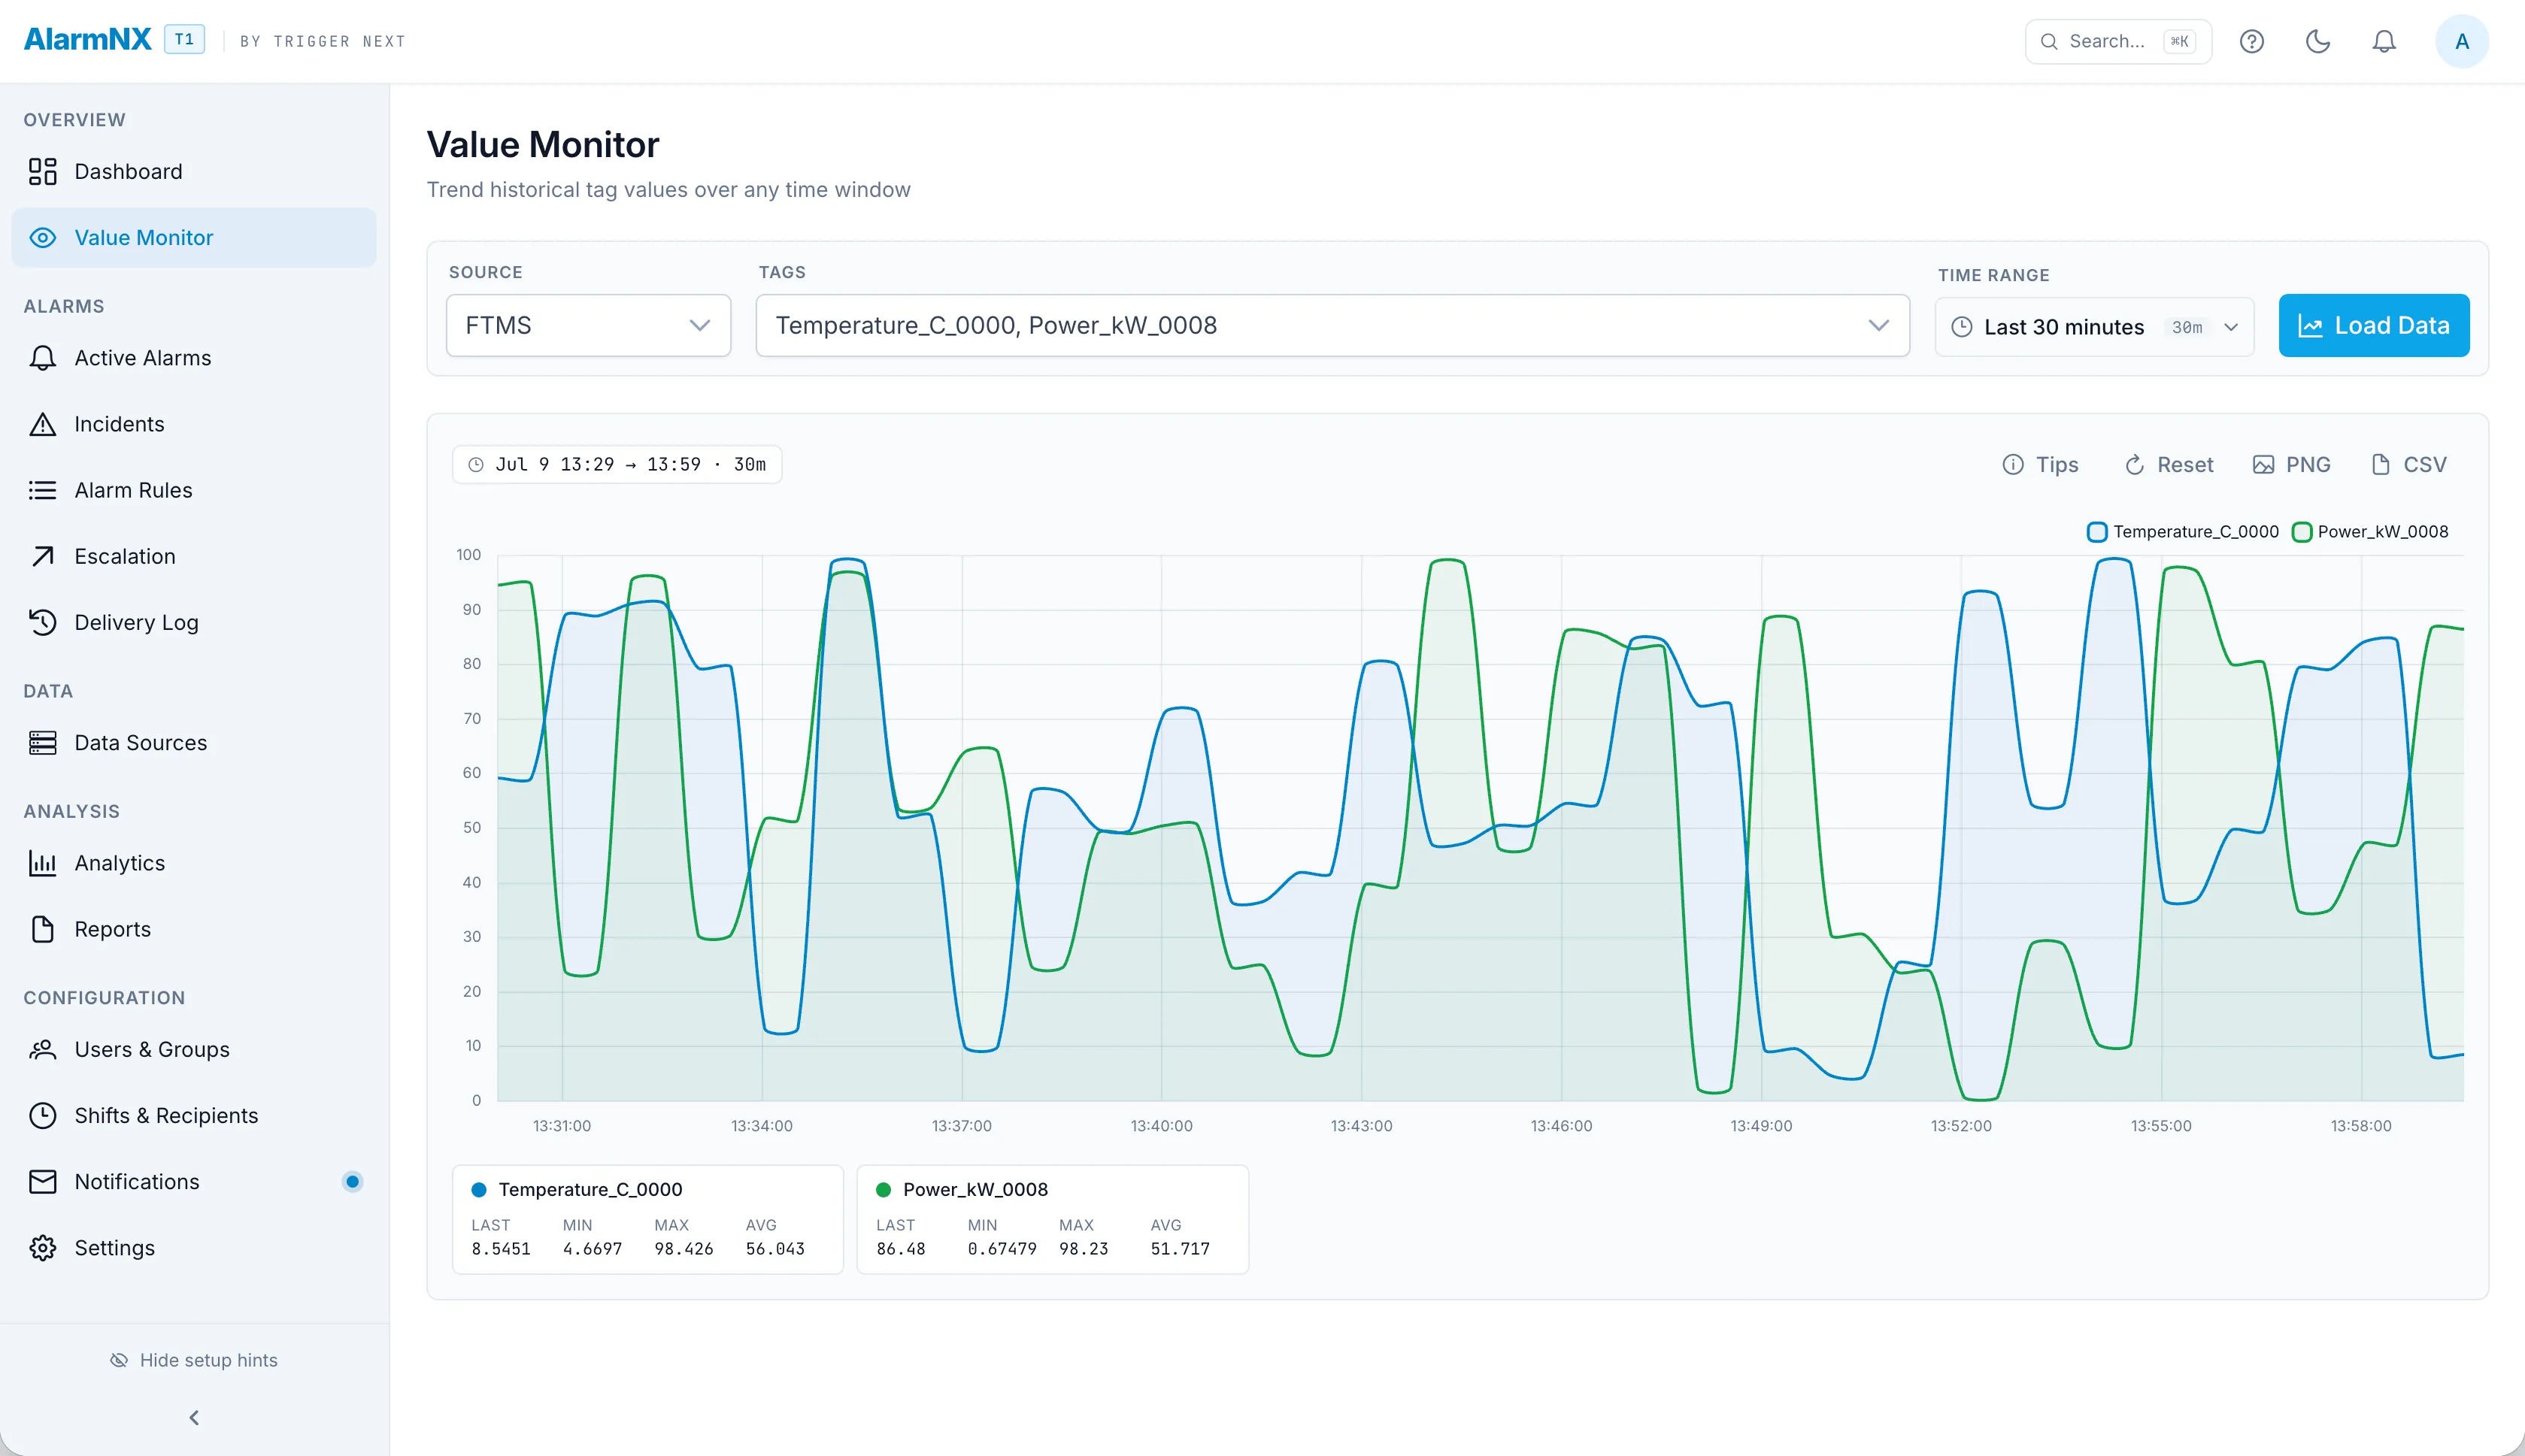Expand the FTMS source dropdown
The width and height of the screenshot is (2525, 1456).
pyautogui.click(x=588, y=325)
